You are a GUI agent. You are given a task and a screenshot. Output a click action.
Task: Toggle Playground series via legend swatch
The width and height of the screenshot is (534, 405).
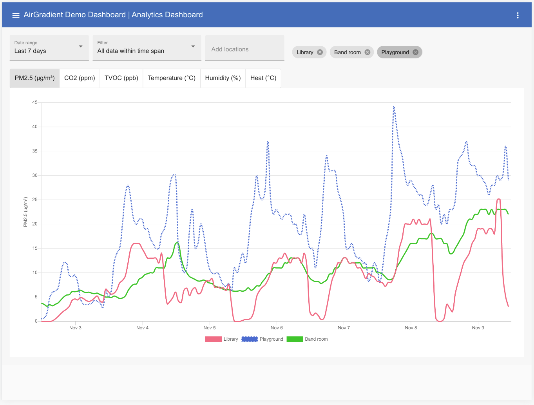(x=250, y=340)
